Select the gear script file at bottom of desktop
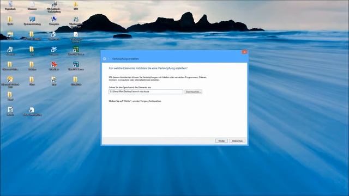Image resolution: width=349 pixels, height=196 pixels. [10, 111]
